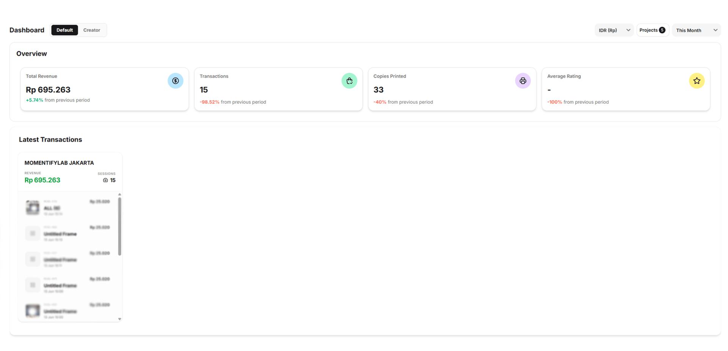Click the Total Revenue card label
The height and width of the screenshot is (351, 728).
click(x=41, y=76)
